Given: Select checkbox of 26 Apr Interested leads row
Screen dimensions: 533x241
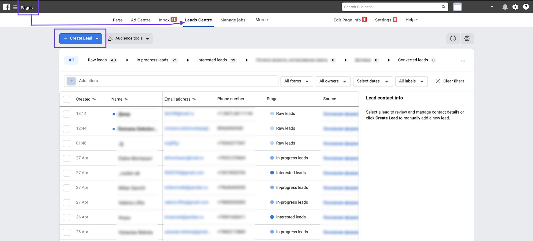Looking at the screenshot, I should click(x=67, y=217).
